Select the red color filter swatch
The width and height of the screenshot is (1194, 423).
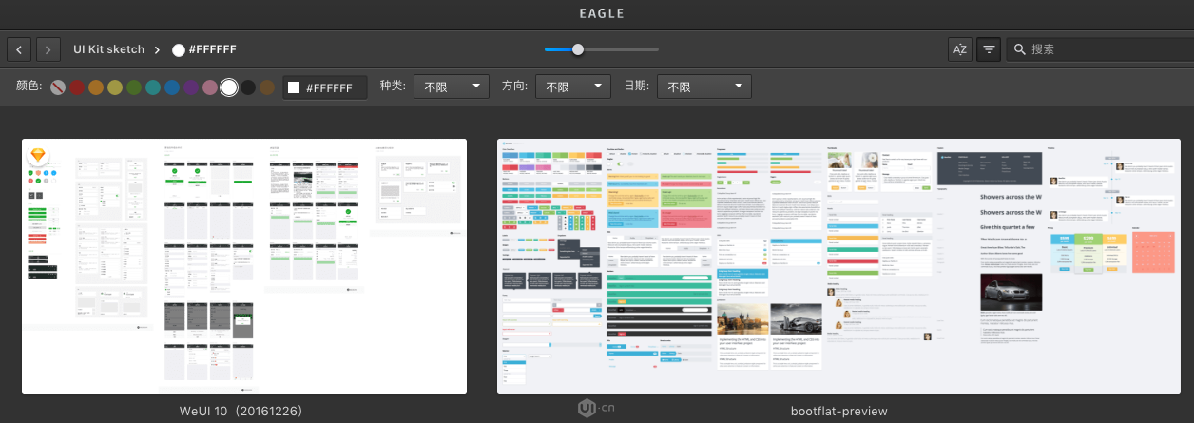77,87
